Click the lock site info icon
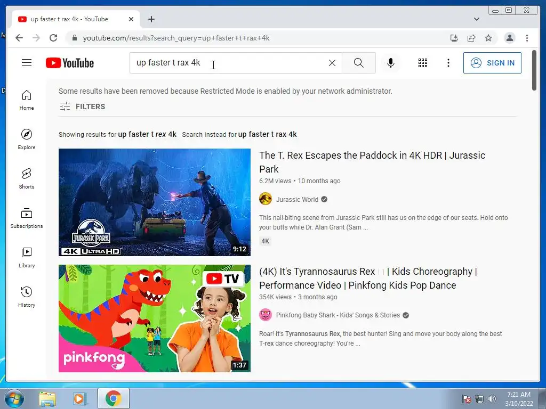546x409 pixels. tap(74, 38)
